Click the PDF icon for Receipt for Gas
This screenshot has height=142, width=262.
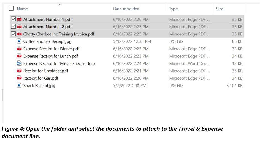pyautogui.click(x=19, y=78)
